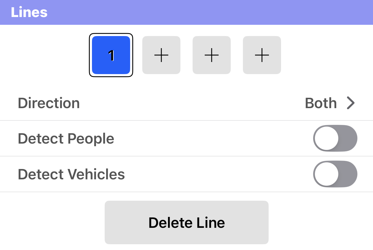Click the second plus icon to add a line
Viewport: 373px width, 250px height.
[211, 55]
